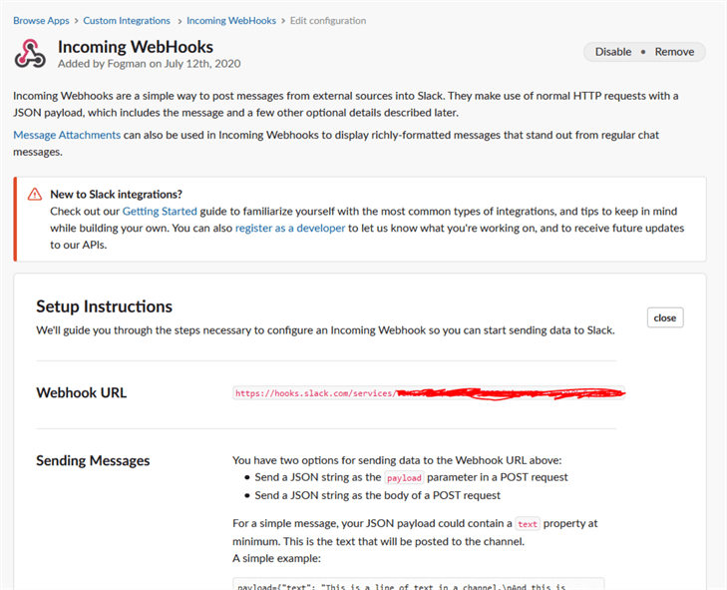
Task: Click the Sending Messages heading
Action: click(x=93, y=460)
